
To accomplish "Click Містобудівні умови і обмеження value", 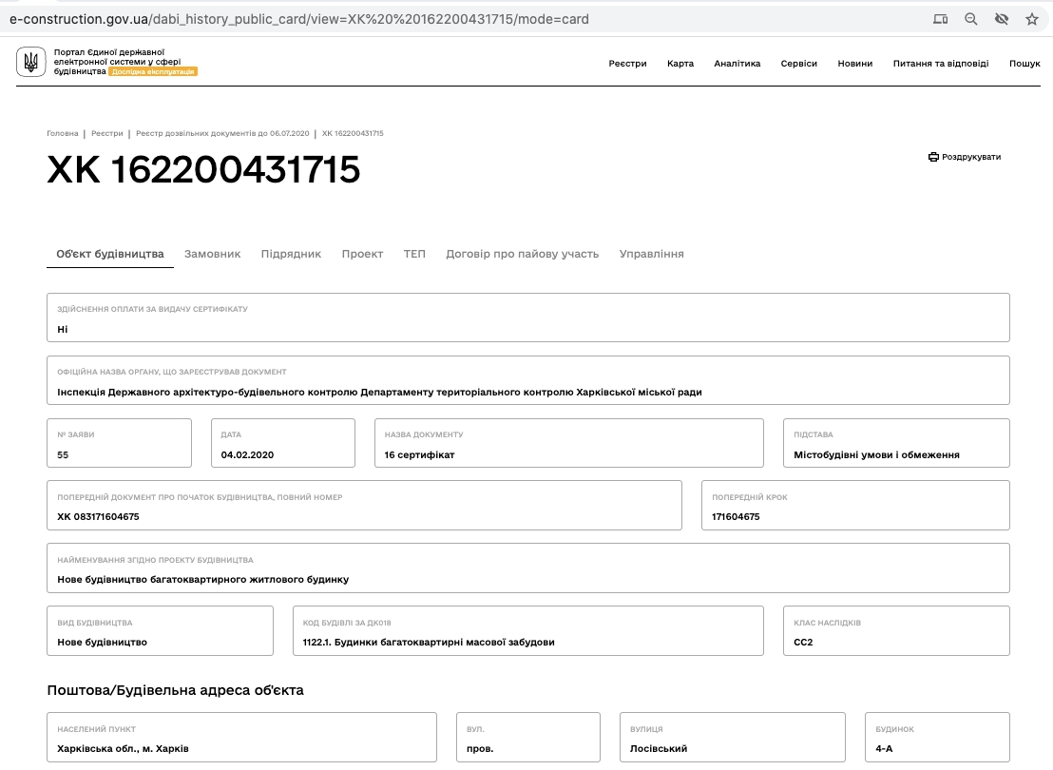I will (876, 455).
